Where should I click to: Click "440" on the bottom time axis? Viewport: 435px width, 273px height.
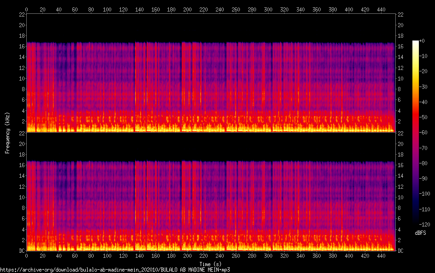point(381,256)
